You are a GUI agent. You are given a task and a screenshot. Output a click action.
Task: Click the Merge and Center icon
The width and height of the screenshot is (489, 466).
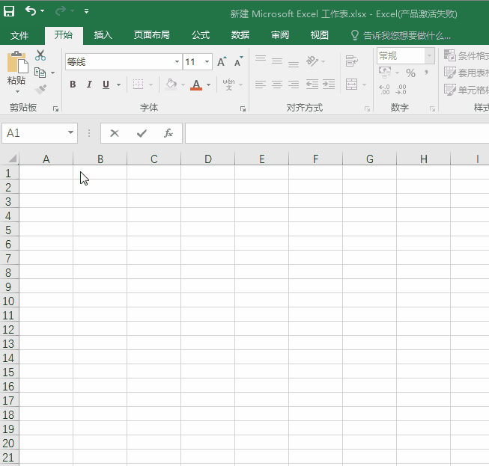tap(351, 84)
